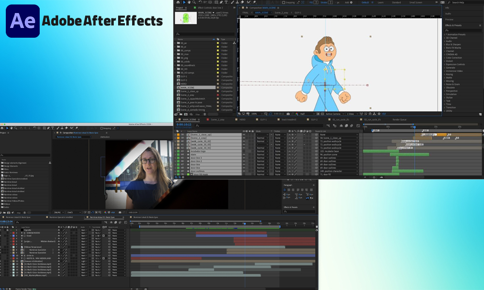This screenshot has height=290, width=484.
Task: Select the Rectangle shape tool in upper toolbar
Action: [x=216, y=2]
